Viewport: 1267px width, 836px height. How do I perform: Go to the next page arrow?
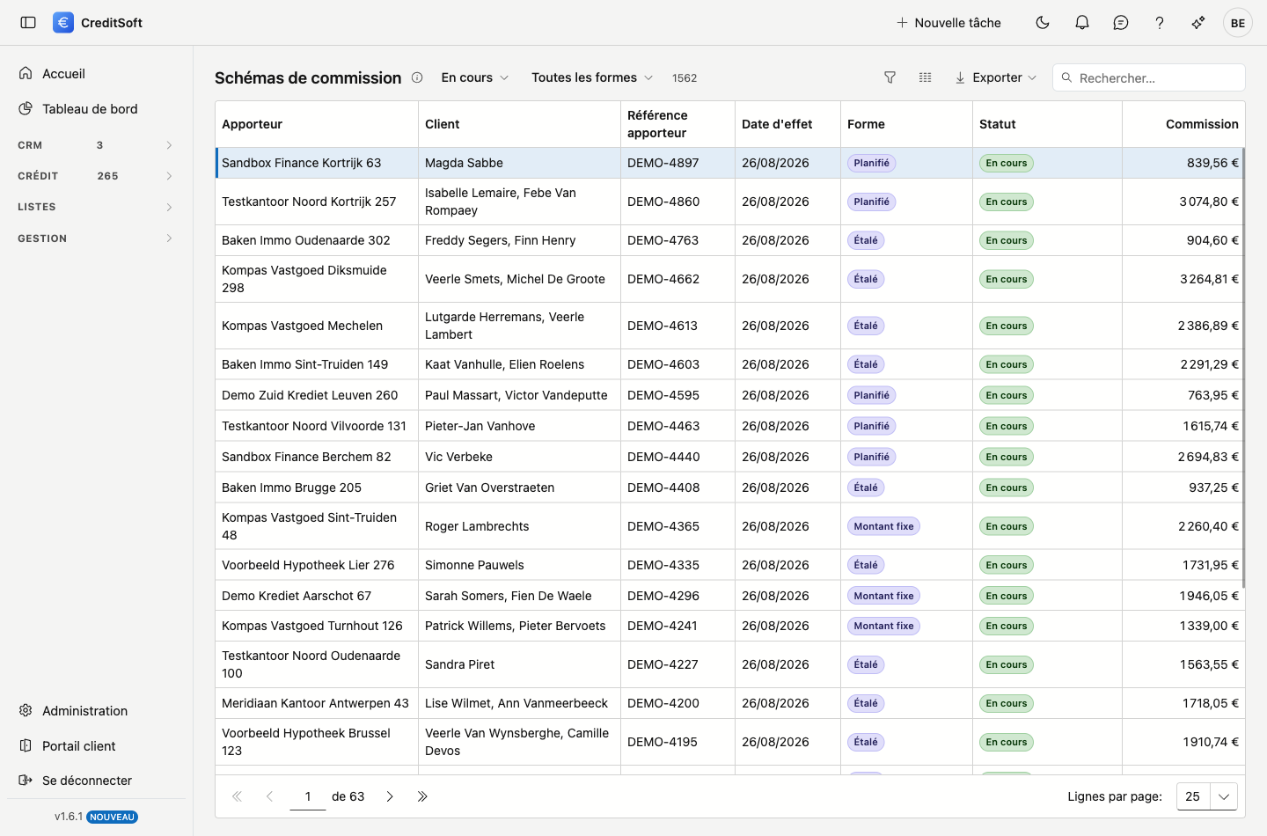(x=390, y=796)
